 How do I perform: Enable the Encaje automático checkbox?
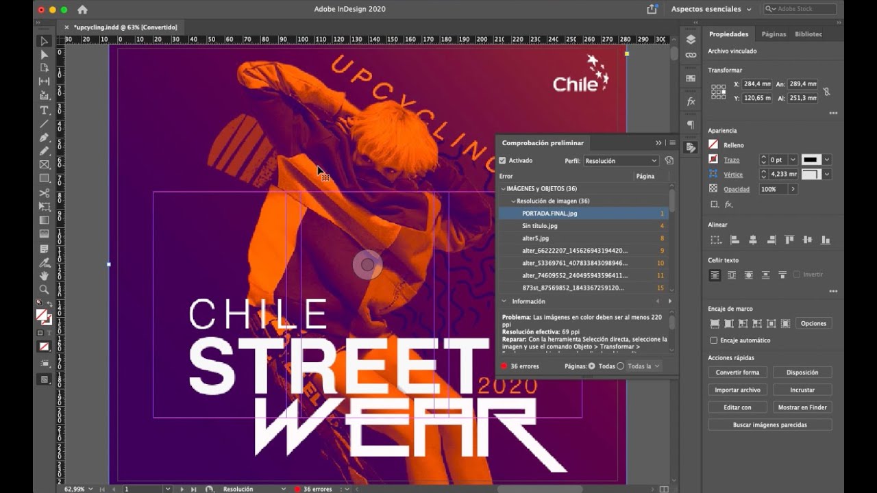pyautogui.click(x=714, y=340)
